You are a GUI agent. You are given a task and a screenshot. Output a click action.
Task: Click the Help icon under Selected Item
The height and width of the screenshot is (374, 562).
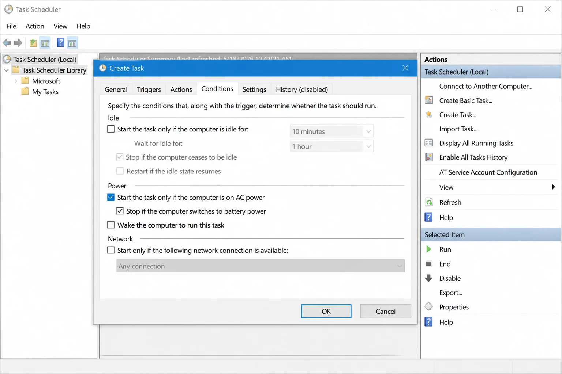click(x=428, y=322)
